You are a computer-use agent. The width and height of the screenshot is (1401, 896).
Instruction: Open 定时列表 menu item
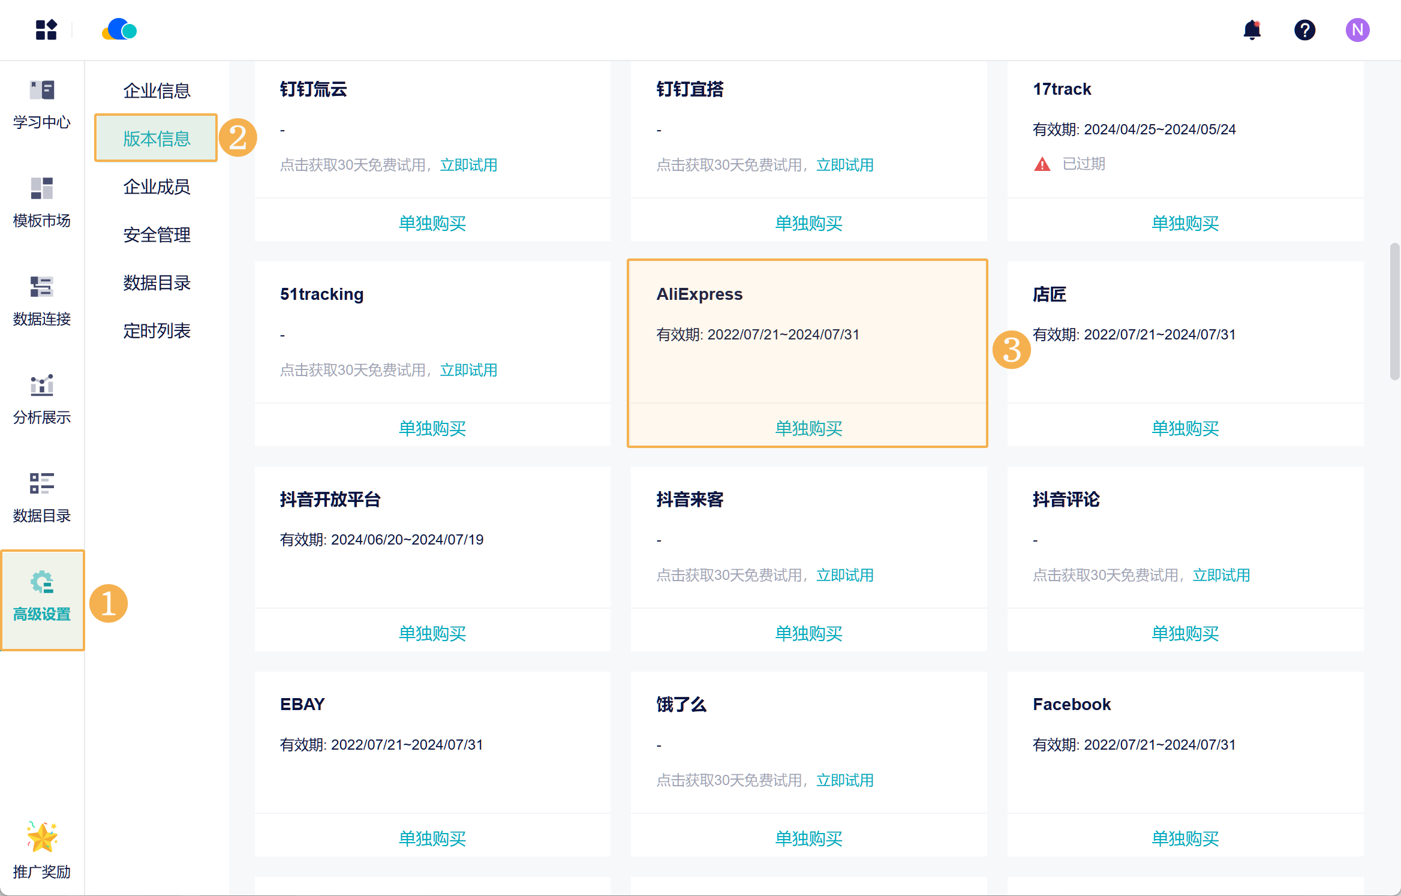click(x=157, y=331)
